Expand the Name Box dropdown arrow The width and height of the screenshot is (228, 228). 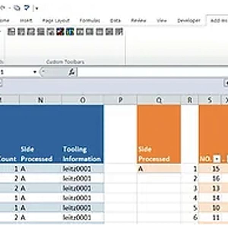point(35,72)
